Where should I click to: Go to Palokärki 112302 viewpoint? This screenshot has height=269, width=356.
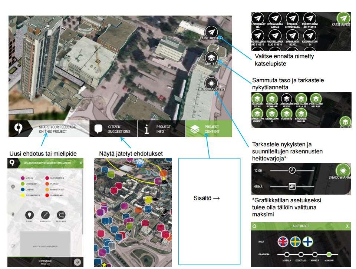pos(292,36)
